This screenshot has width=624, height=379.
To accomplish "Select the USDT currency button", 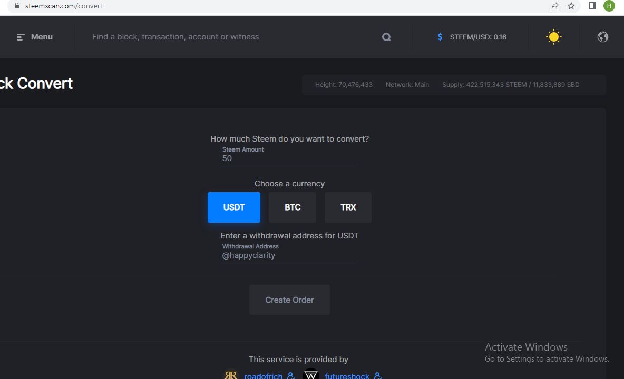I will point(234,207).
